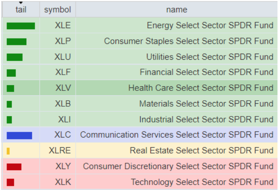
Task: Click the green tail bar for XLE
Action: 21,26
